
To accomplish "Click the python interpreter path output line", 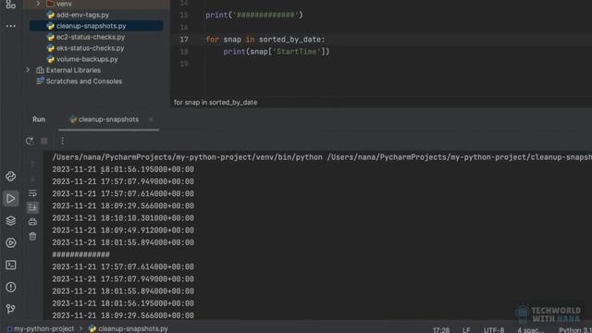I will pos(322,157).
